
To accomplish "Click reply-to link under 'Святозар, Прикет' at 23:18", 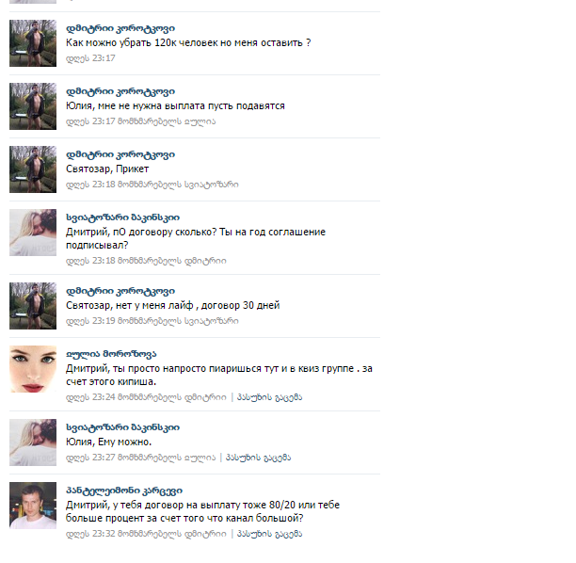I will coord(178,185).
